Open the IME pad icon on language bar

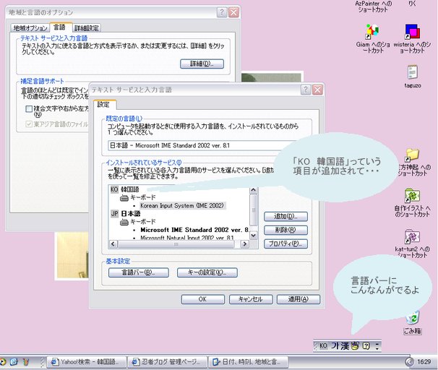pyautogui.click(x=355, y=346)
